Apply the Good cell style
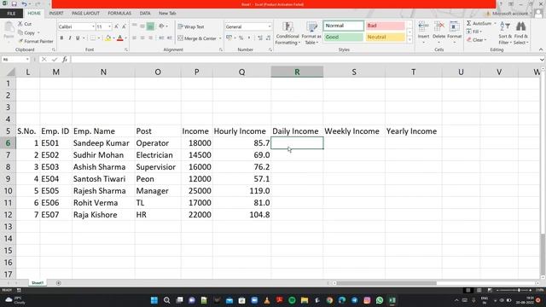This screenshot has height=307, width=546. point(344,38)
